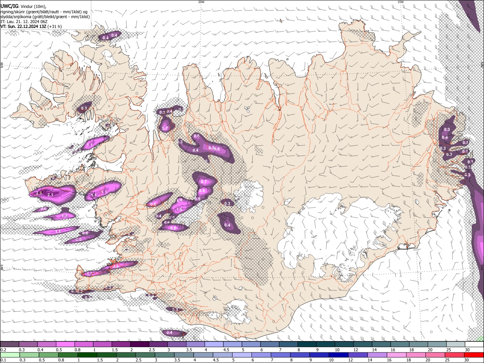Click the 30 label under the upper scale
484x363 pixels.
click(x=467, y=350)
